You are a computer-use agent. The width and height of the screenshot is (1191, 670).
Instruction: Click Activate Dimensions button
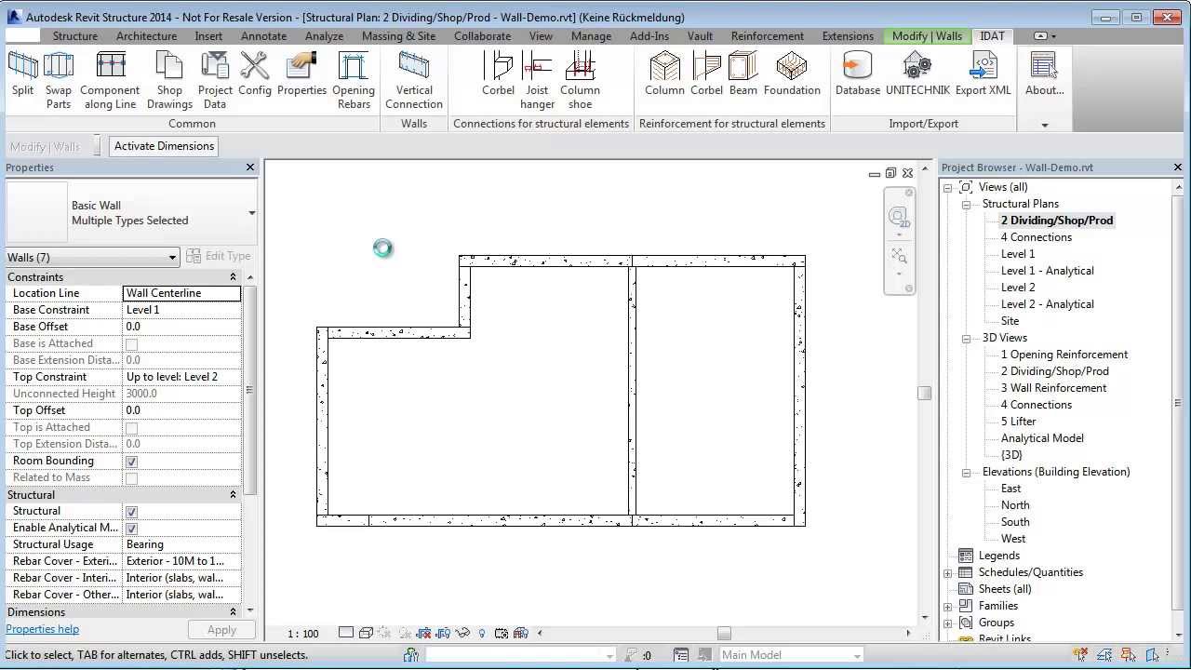(165, 146)
